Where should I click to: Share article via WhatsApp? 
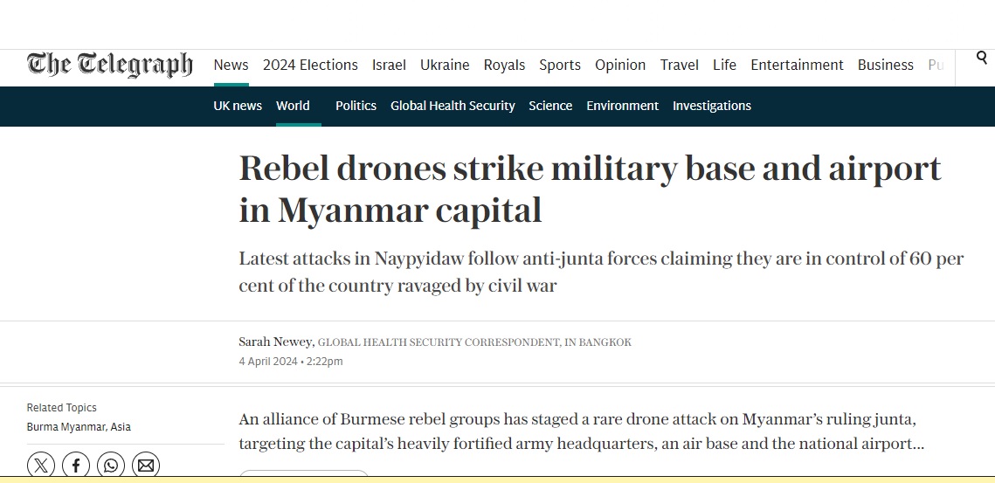(x=111, y=466)
